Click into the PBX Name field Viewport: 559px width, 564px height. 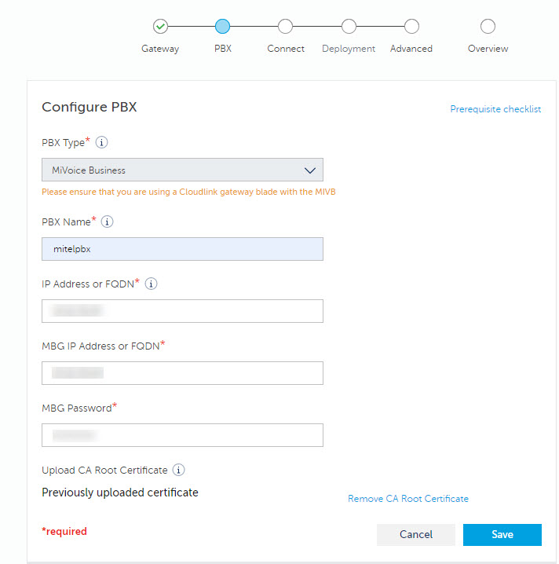coord(182,249)
